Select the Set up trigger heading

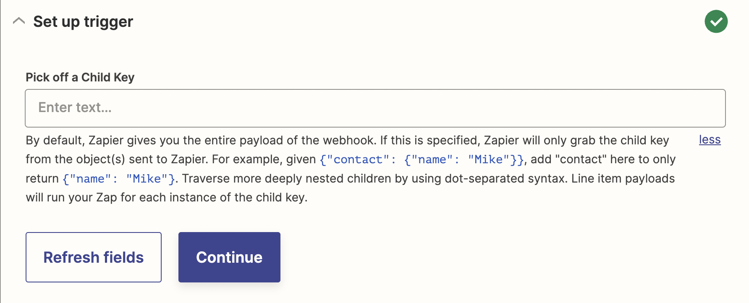[x=83, y=21]
